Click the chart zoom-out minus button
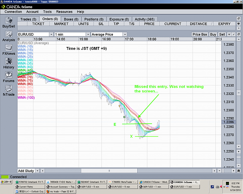Image resolution: width=243 pixels, height=194 pixels. tap(219, 171)
